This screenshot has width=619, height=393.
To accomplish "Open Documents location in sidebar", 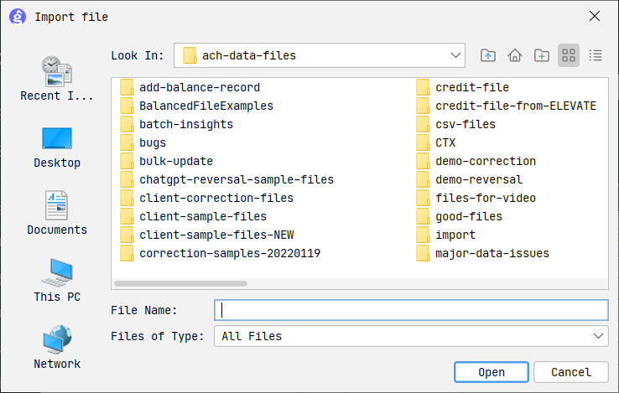I will [x=57, y=214].
